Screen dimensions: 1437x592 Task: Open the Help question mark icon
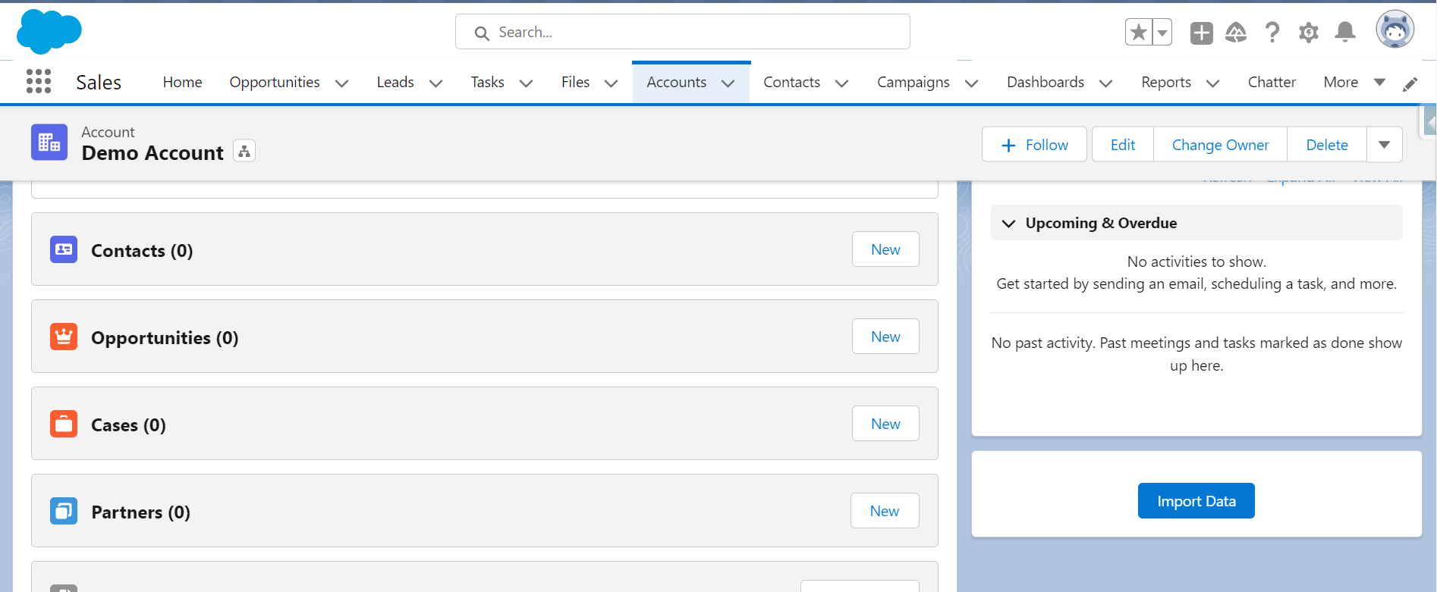[x=1272, y=33]
